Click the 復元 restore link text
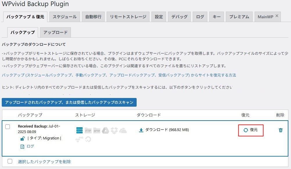 254,130
